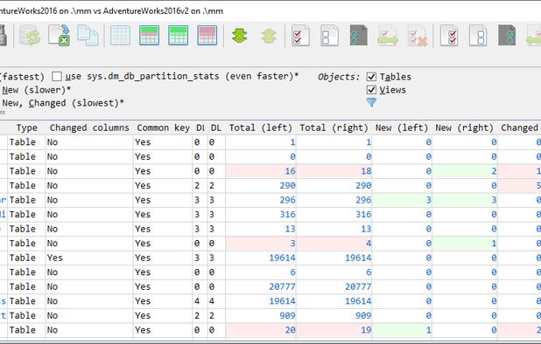
Task: Click the DL column header
Action: (x=216, y=127)
